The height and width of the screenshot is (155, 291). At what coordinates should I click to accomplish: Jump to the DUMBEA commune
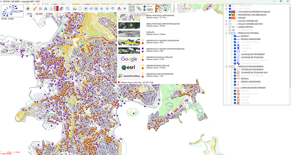50,14
